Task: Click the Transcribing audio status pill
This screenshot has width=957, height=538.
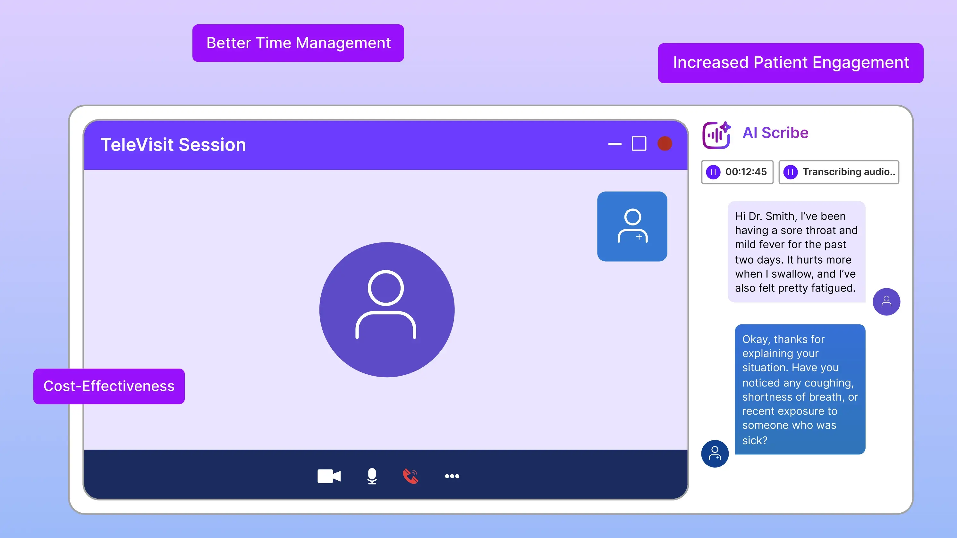Action: pyautogui.click(x=839, y=172)
